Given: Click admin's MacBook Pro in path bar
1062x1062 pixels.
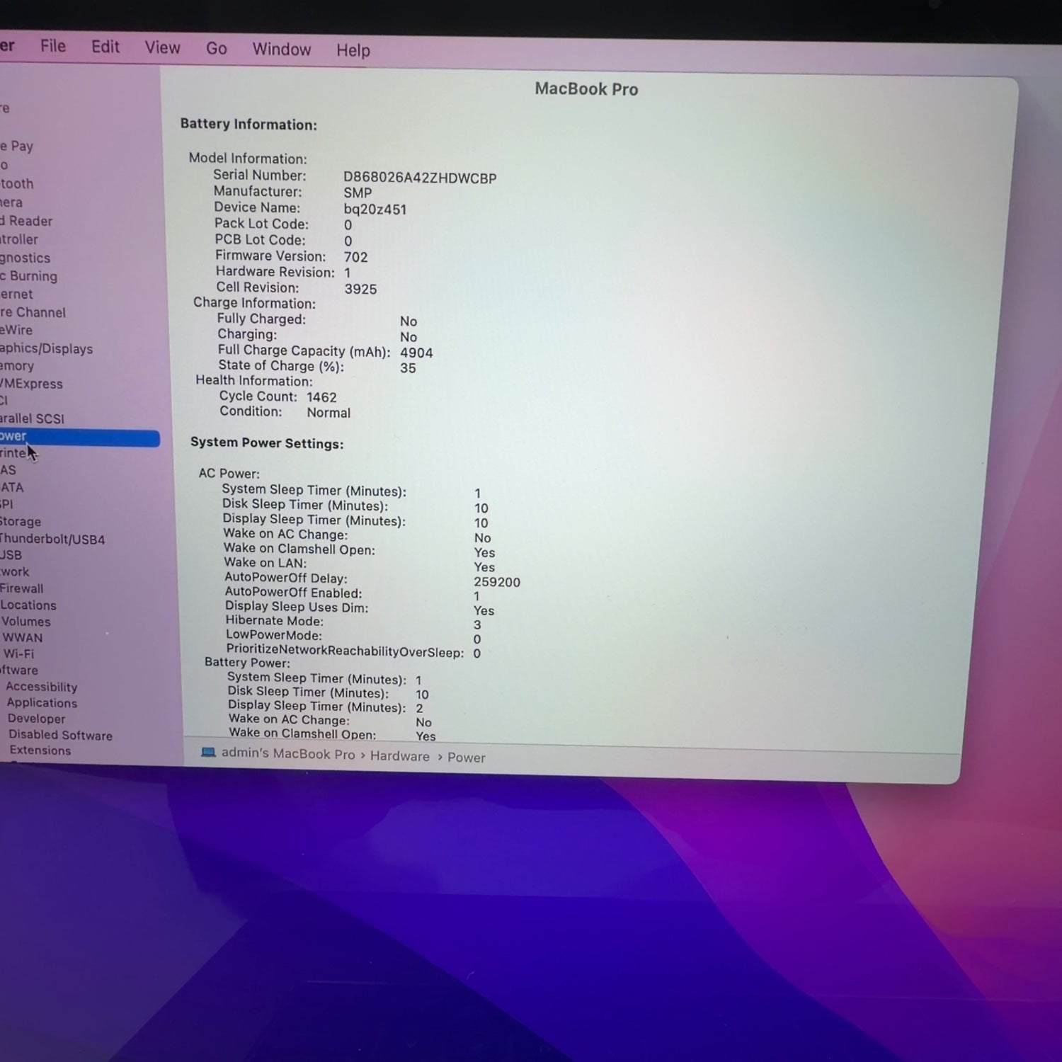Looking at the screenshot, I should [287, 754].
